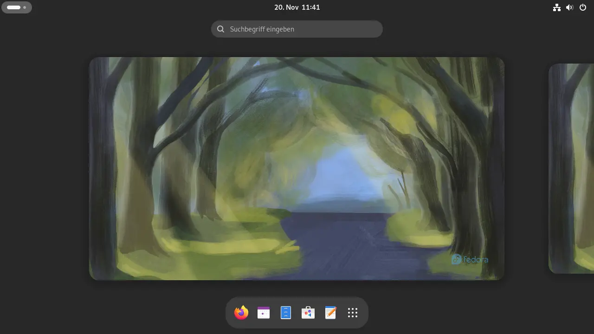Show all applications via grid icon
Viewport: 594px width, 334px height.
pos(353,313)
